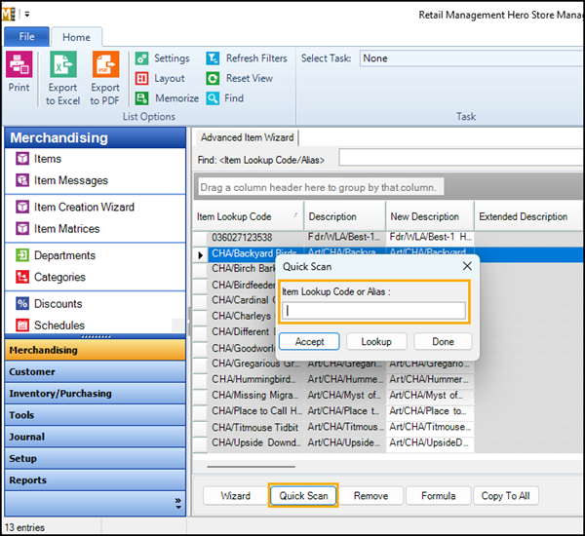Viewport: 585px width, 536px height.
Task: Click the Find magnifier icon
Action: pos(213,98)
